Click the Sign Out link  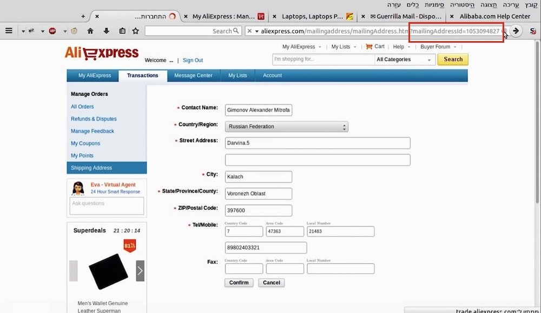(x=193, y=61)
